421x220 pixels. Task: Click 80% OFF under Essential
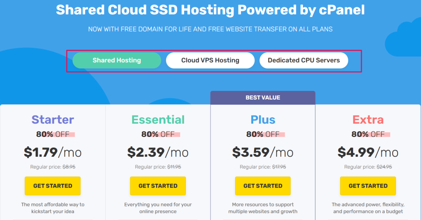[158, 134]
